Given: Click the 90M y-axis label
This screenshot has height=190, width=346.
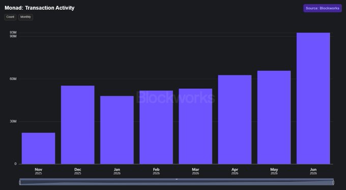Looking at the screenshot, I should (x=13, y=36).
